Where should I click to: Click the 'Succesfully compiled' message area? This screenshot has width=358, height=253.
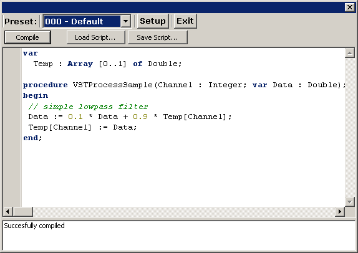[x=179, y=236]
